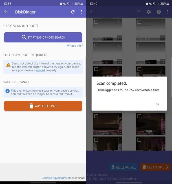Tap the blue info circle icon
This screenshot has height=184, width=172.
point(8,91)
